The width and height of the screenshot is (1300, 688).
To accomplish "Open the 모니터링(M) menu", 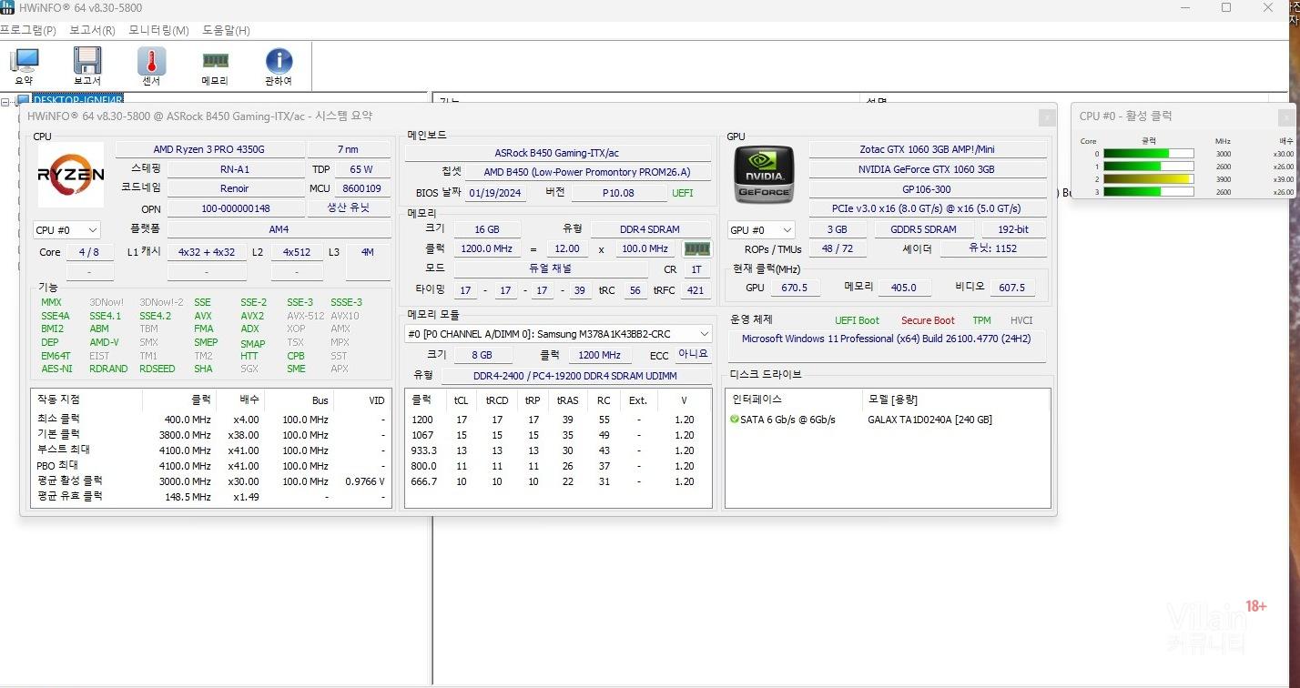I will (x=158, y=30).
